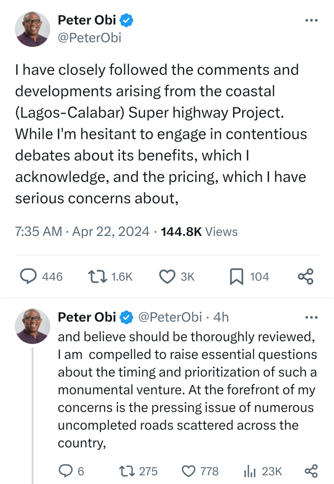Like the first tweet
Image resolution: width=334 pixels, height=484 pixels.
167,276
